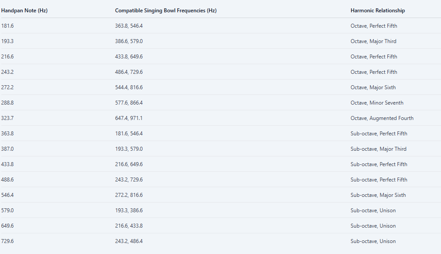Click the Harmonic Relationship column header
Screen dimensions: 441x254
coord(378,11)
